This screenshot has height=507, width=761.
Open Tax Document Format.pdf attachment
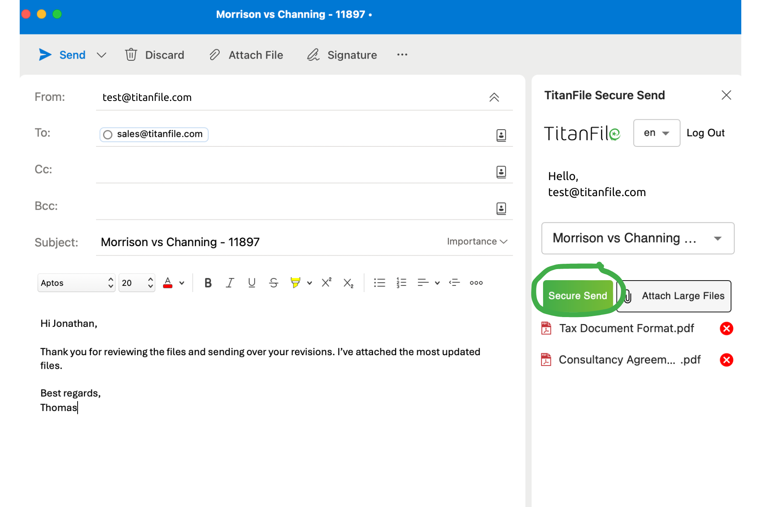(x=626, y=329)
